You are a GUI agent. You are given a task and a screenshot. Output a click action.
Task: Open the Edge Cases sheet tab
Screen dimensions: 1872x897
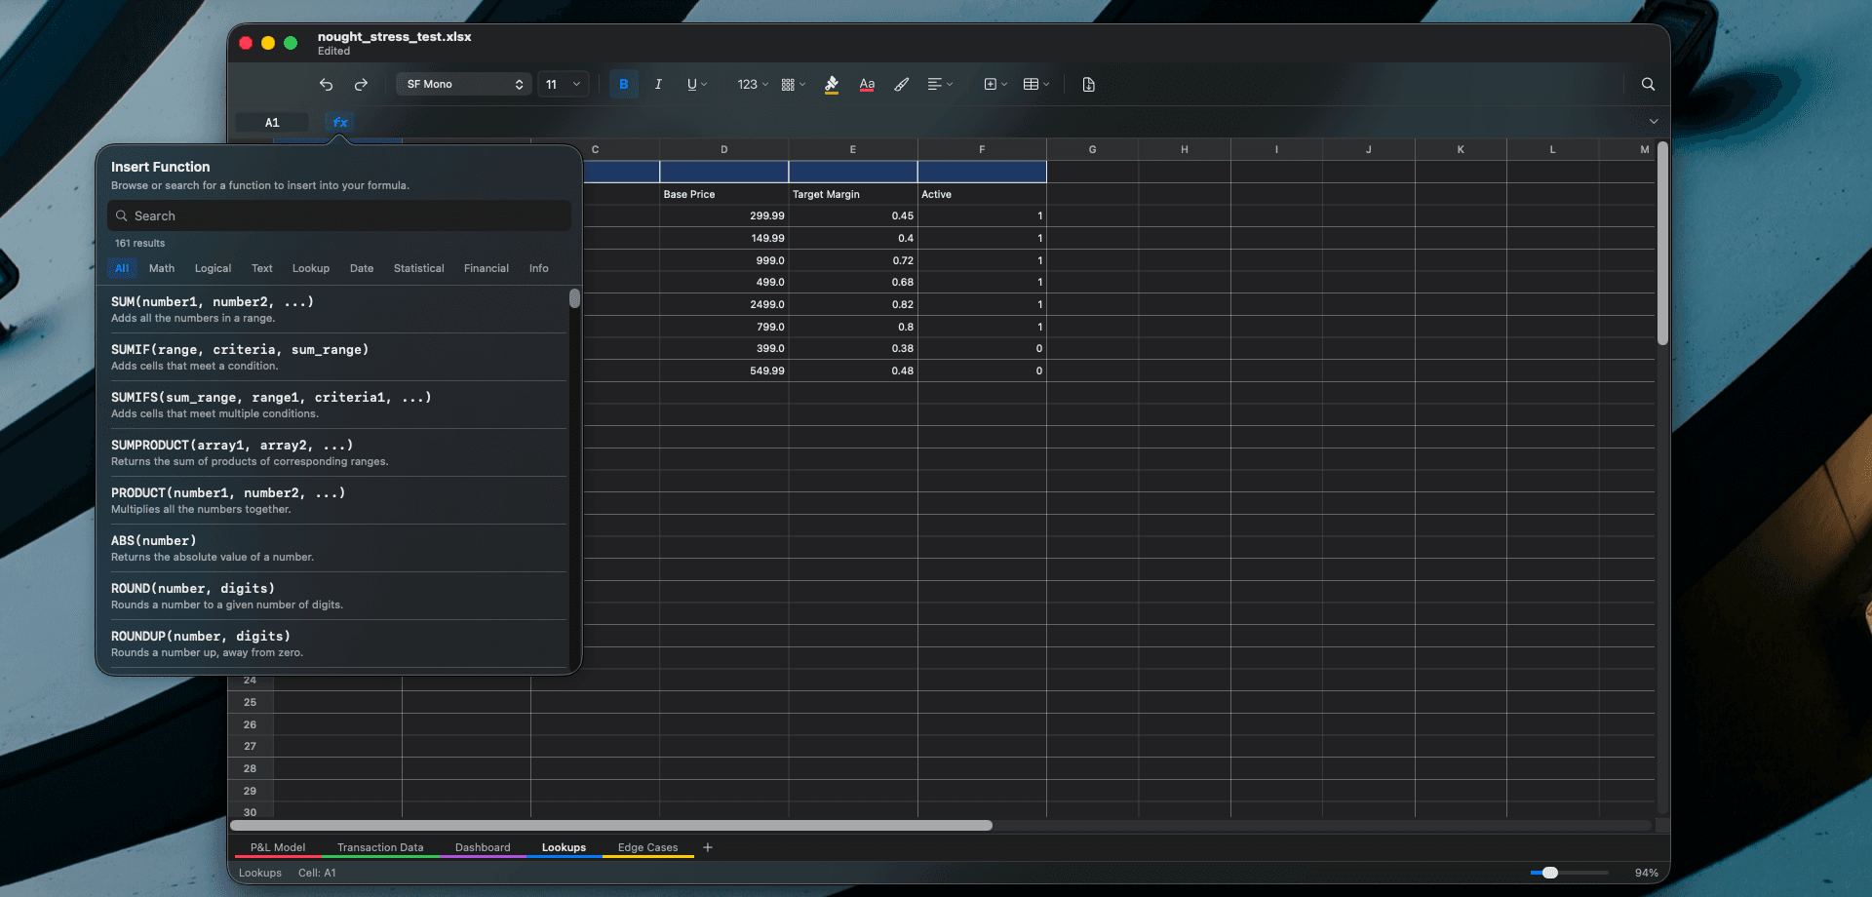(x=647, y=847)
